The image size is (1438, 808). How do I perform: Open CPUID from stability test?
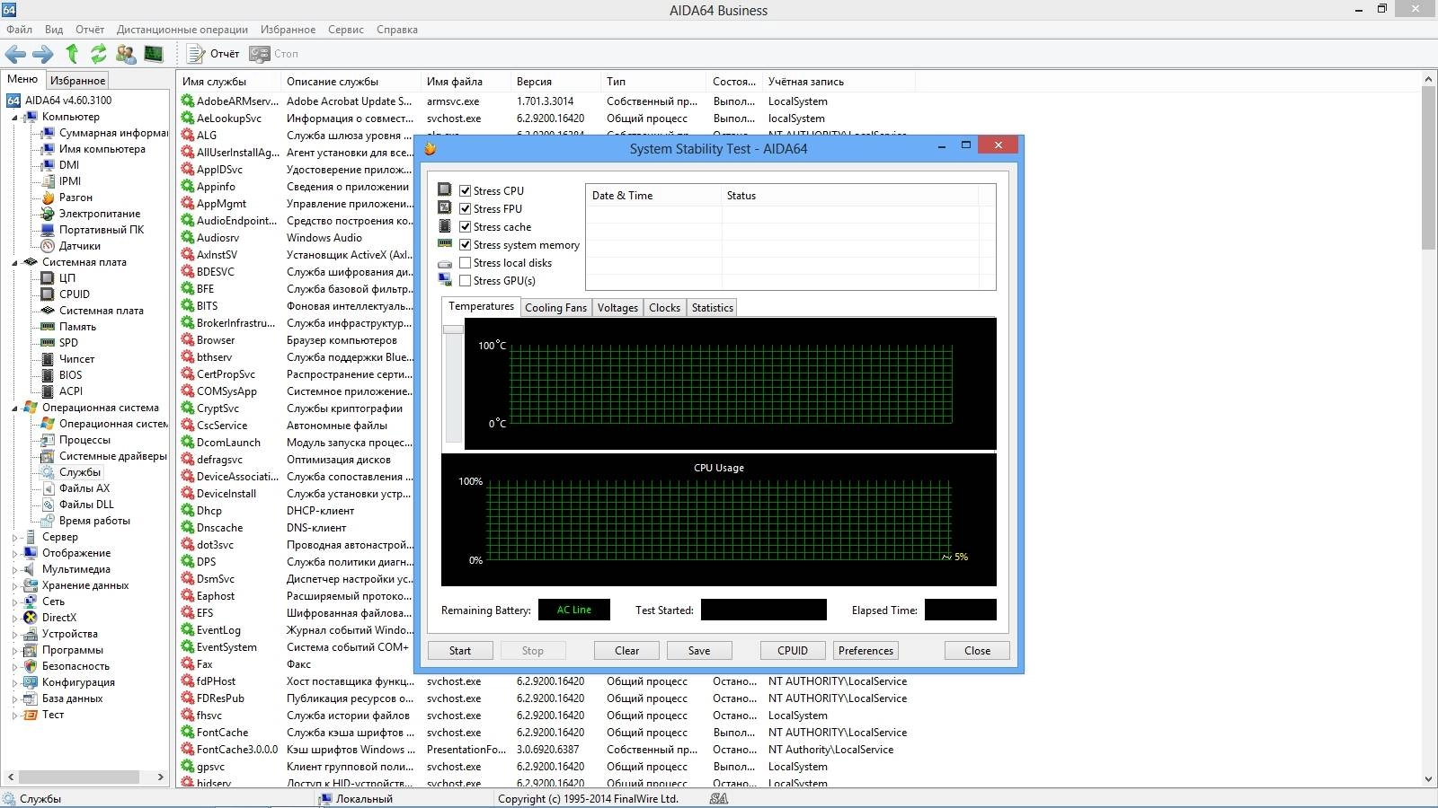[793, 651]
